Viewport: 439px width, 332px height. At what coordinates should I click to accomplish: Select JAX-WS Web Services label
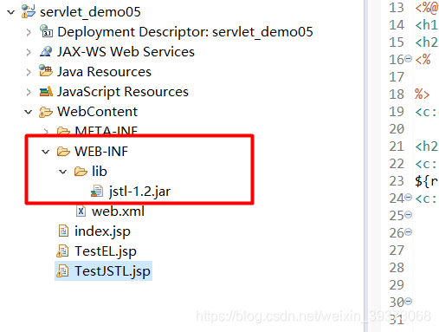(x=126, y=52)
